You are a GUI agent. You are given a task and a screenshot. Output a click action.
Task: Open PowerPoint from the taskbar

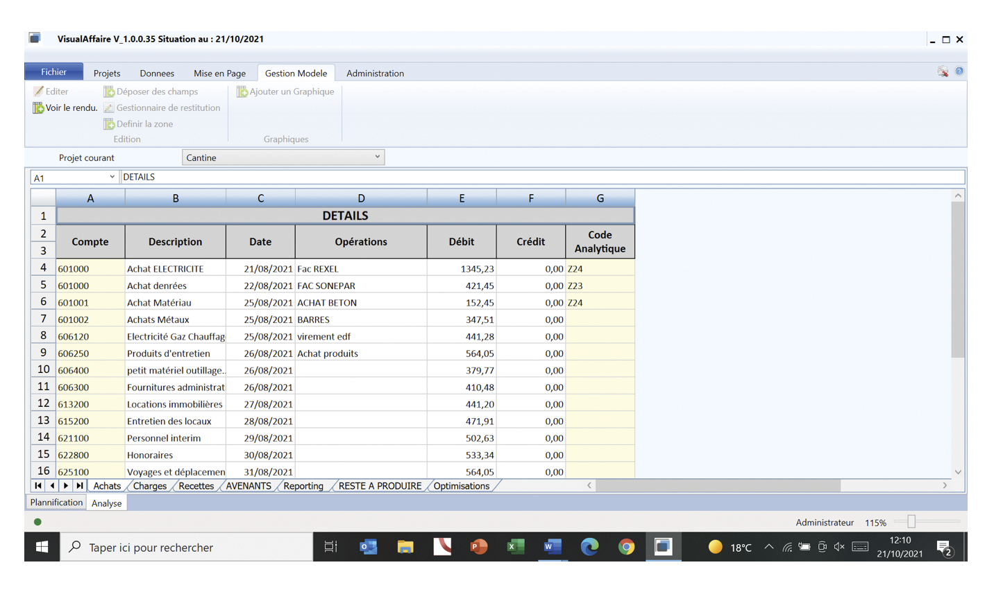pos(479,547)
